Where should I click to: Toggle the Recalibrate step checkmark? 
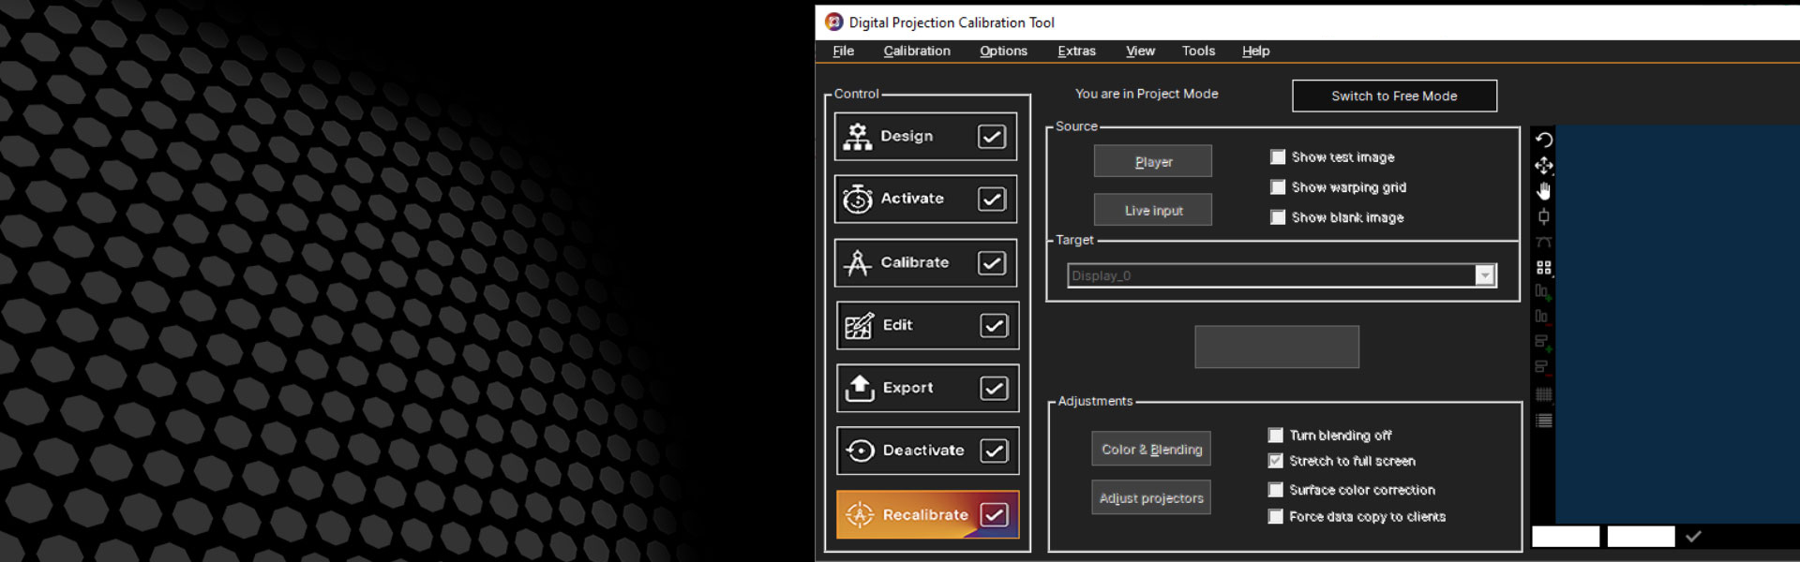(994, 515)
